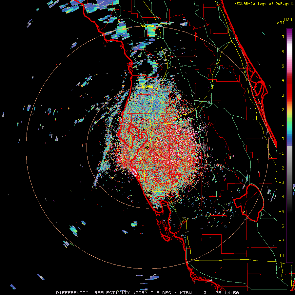
Task: Click the -7 value on the color scale
Action: [282, 241]
